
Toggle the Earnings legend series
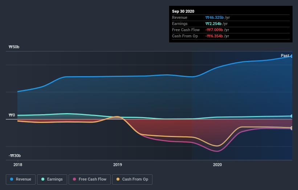(x=52, y=179)
